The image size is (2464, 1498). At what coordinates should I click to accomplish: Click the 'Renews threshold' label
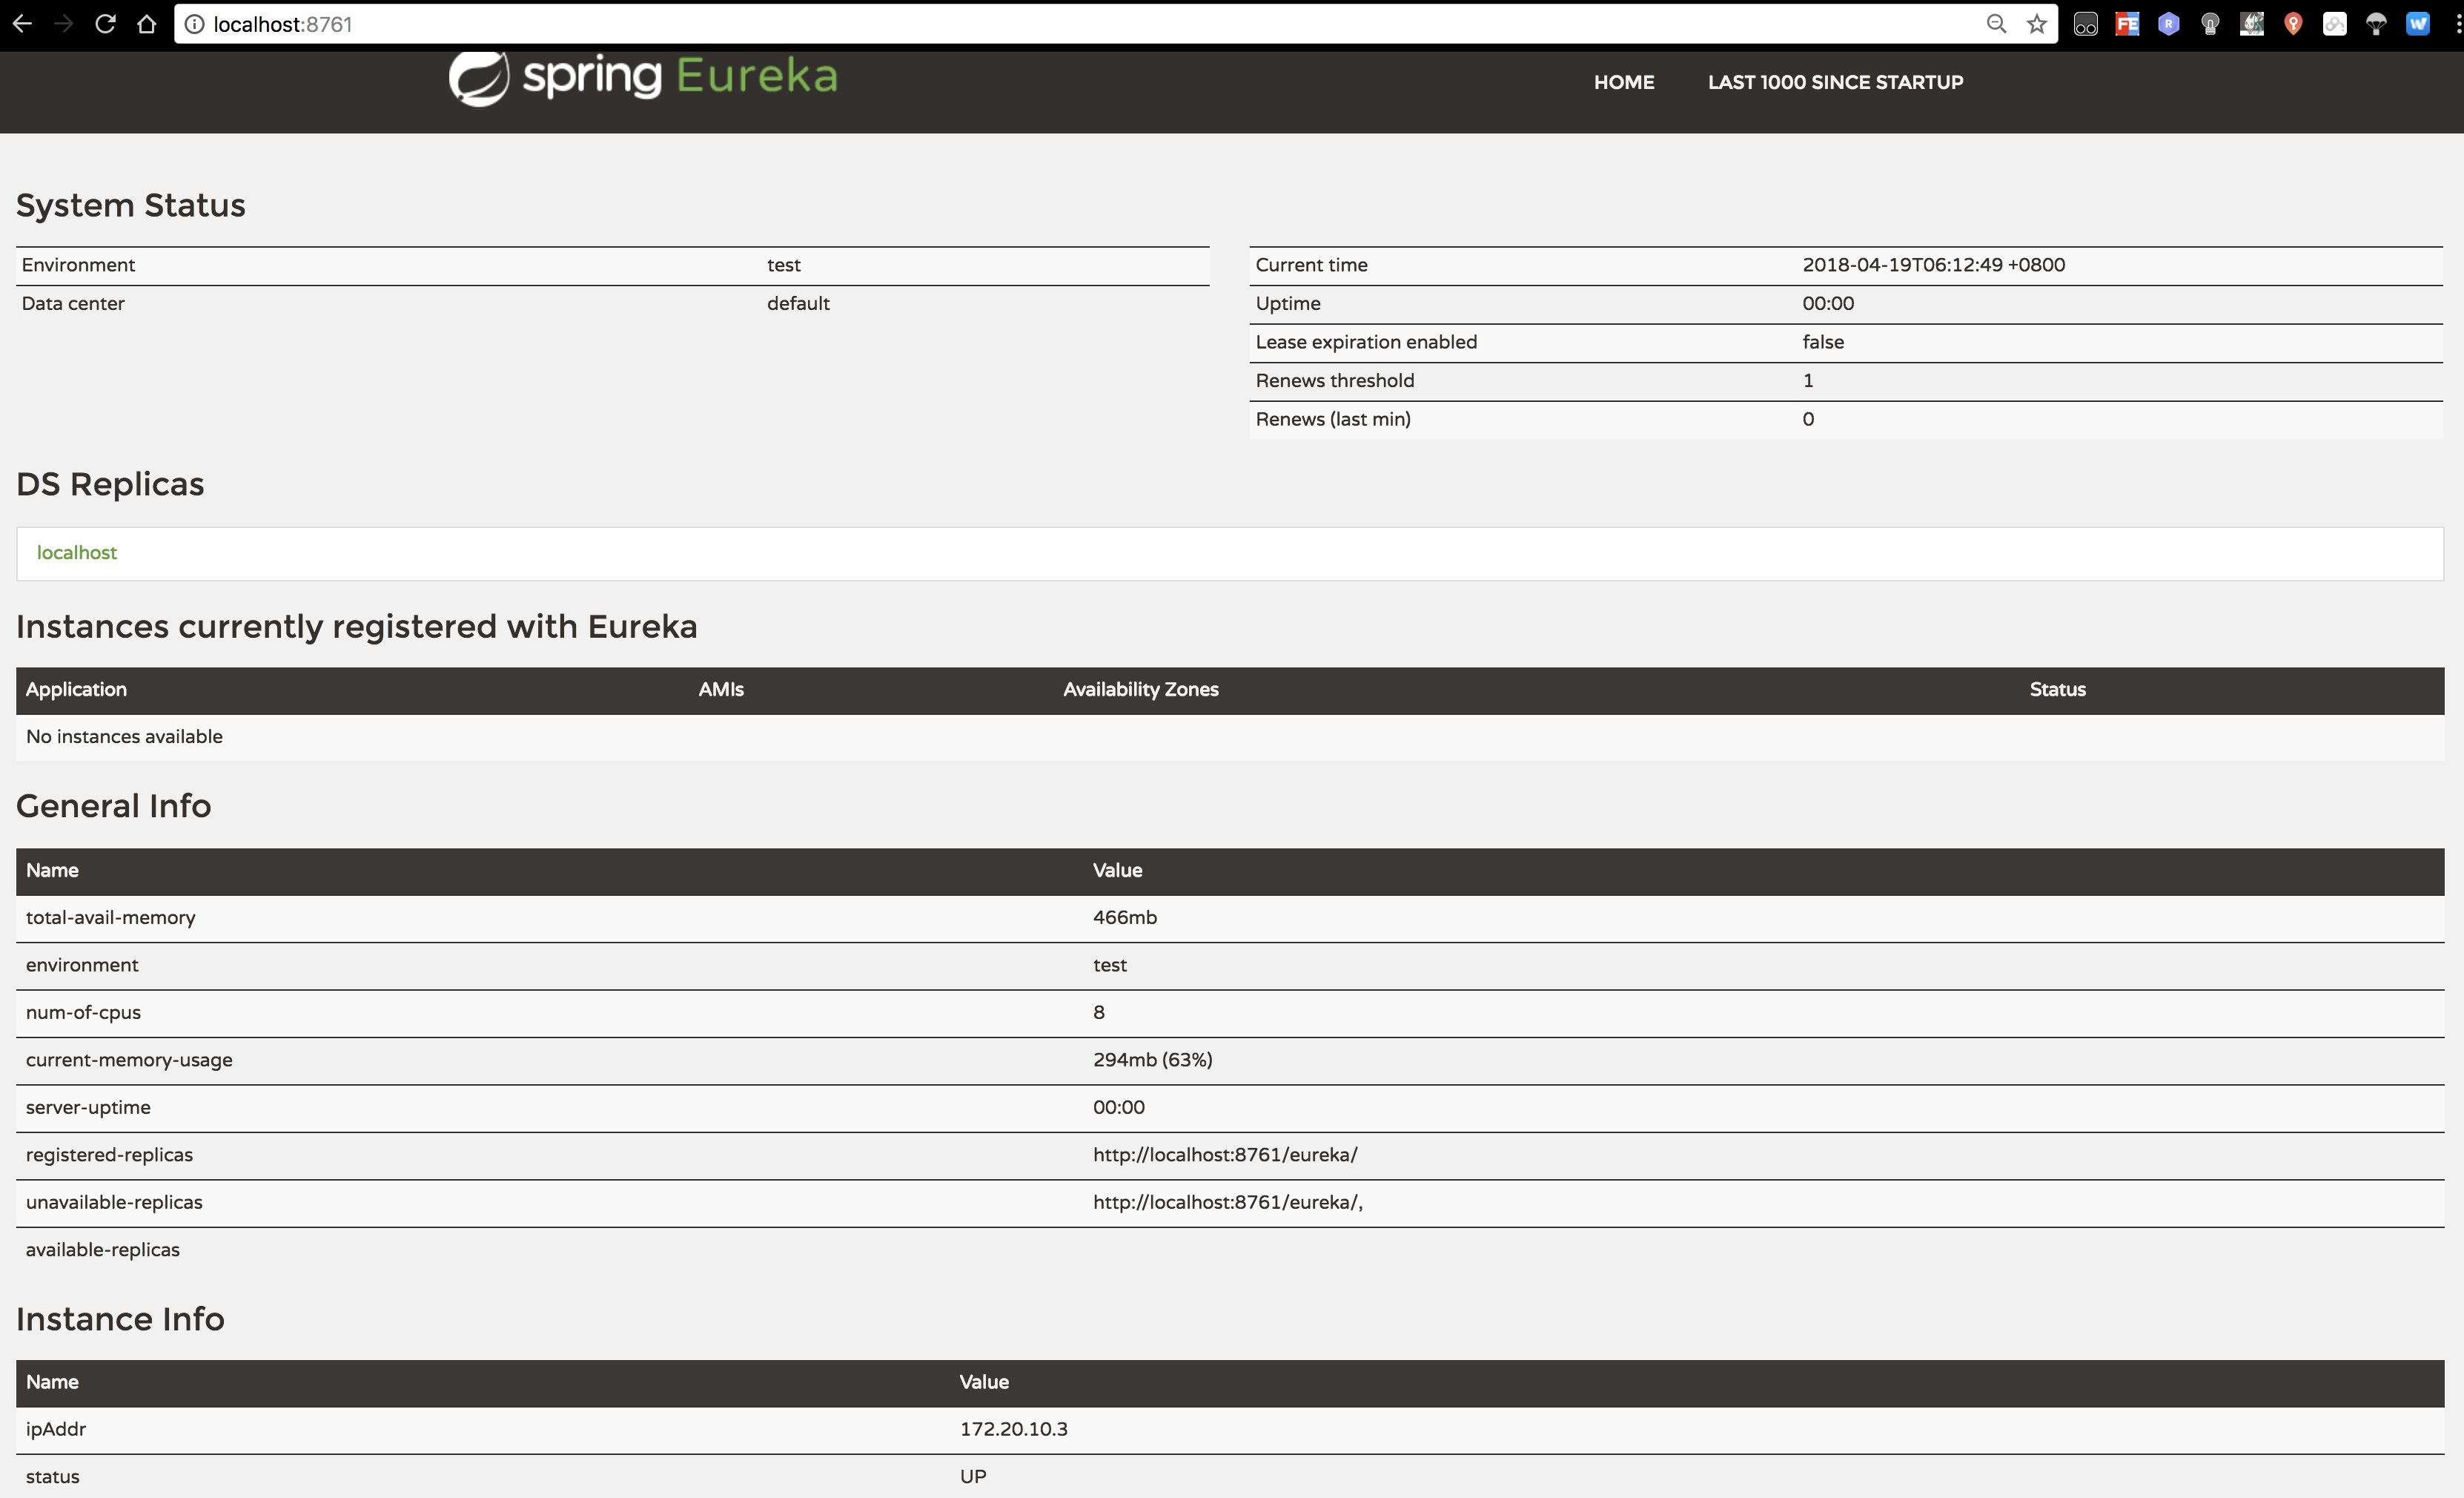tap(1335, 380)
